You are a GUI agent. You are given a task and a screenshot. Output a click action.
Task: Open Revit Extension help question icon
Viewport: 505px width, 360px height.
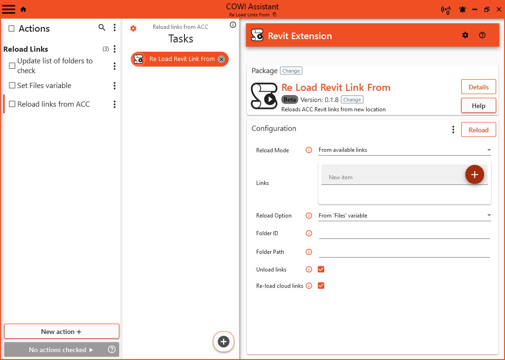coord(482,35)
